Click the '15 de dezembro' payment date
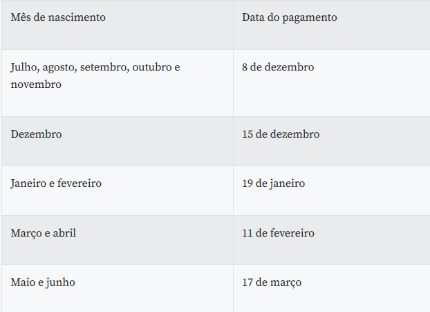Image resolution: width=430 pixels, height=312 pixels. pos(281,134)
